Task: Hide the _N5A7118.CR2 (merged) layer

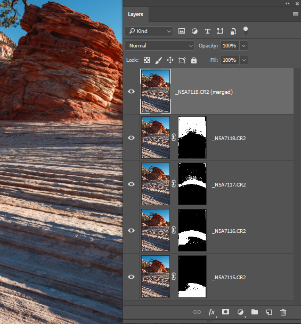Action: tap(131, 91)
